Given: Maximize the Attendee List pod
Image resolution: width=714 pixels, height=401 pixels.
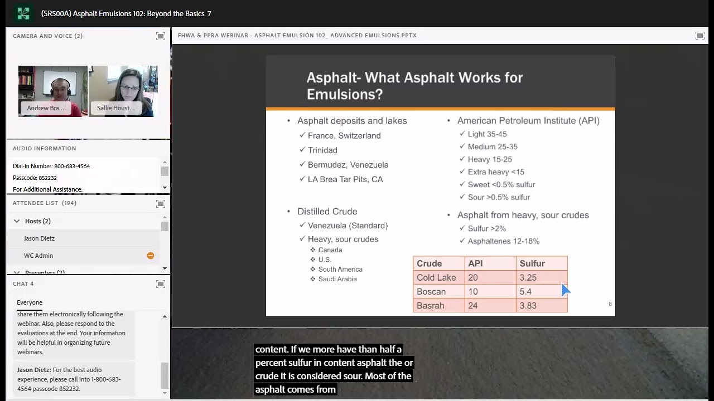Looking at the screenshot, I should coord(161,204).
